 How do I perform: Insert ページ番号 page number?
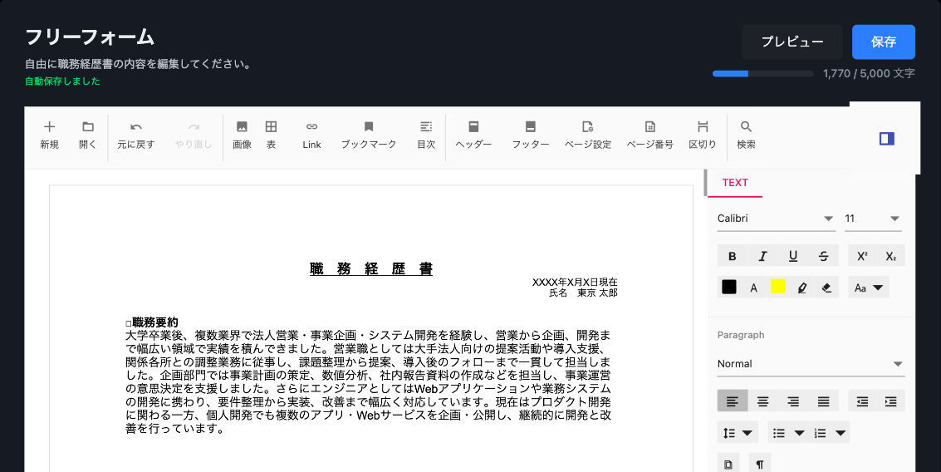pos(650,135)
